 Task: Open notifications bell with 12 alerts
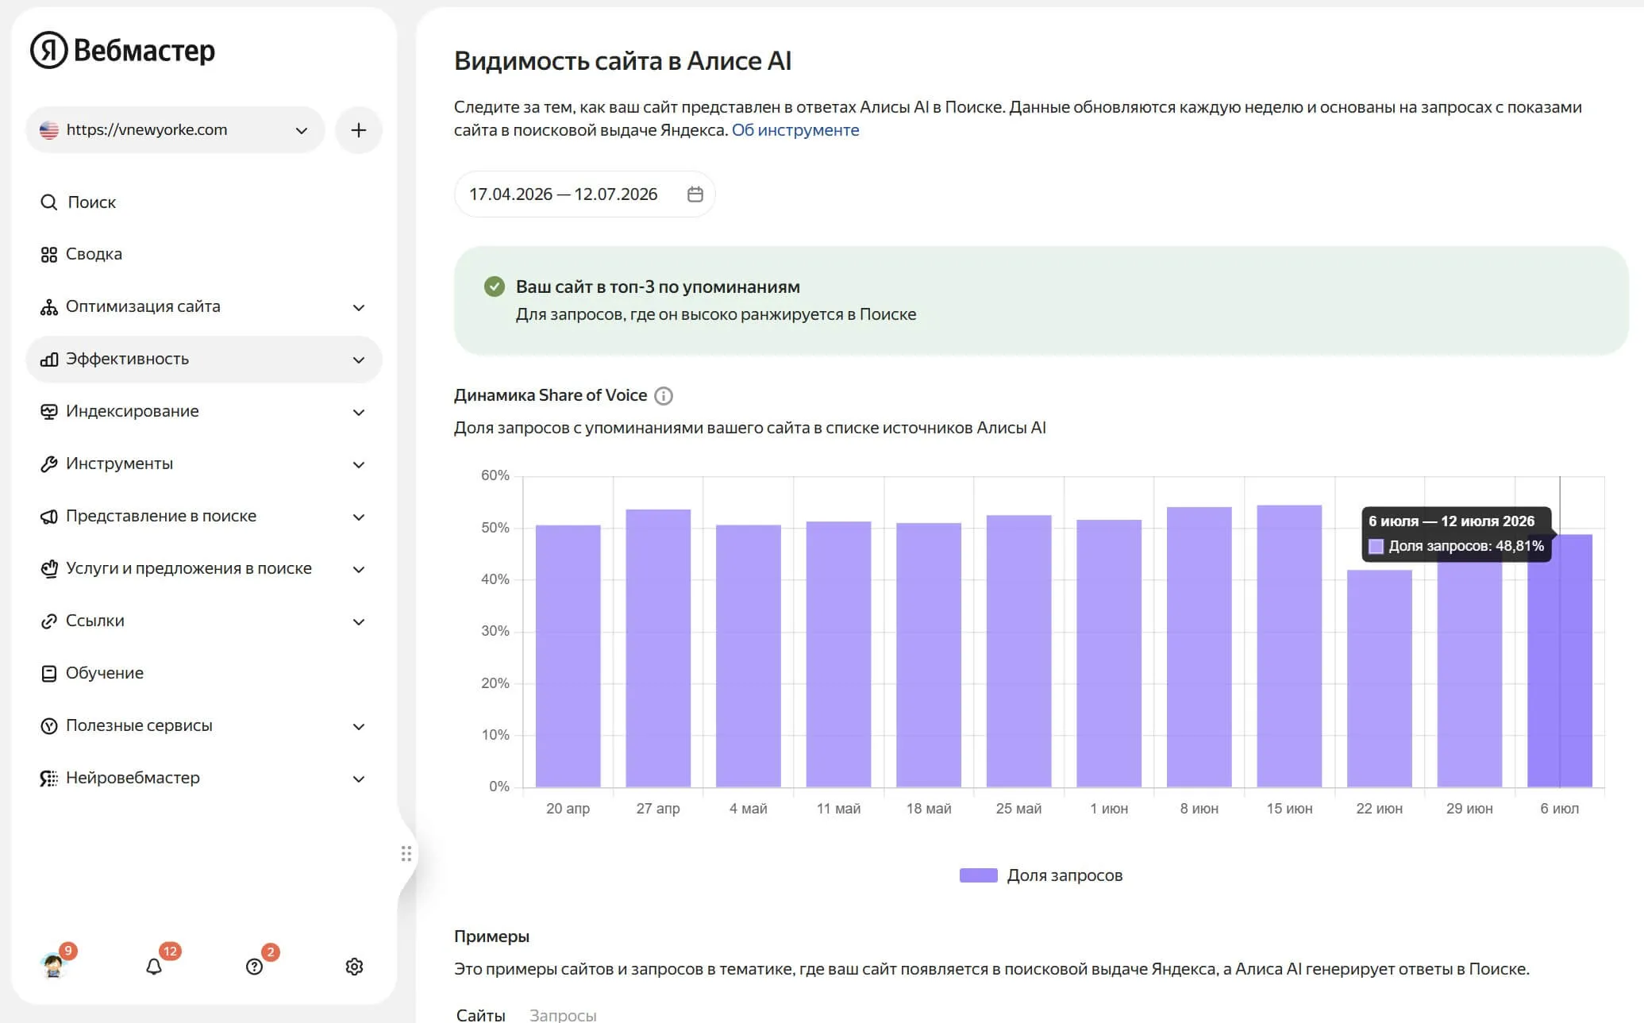pyautogui.click(x=154, y=967)
